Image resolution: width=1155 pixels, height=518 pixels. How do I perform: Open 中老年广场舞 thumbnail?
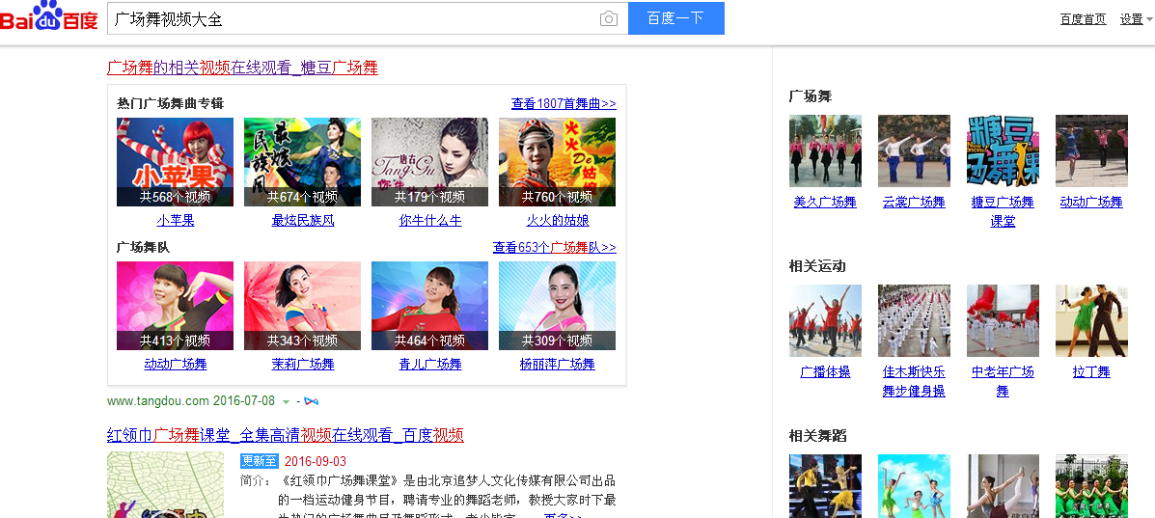1004,321
